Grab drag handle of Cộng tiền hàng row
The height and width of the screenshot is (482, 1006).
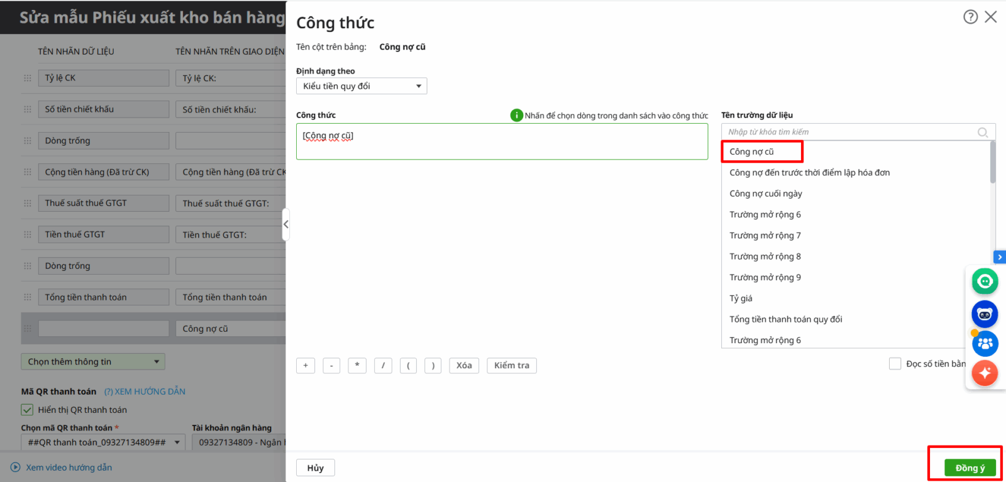pos(28,172)
